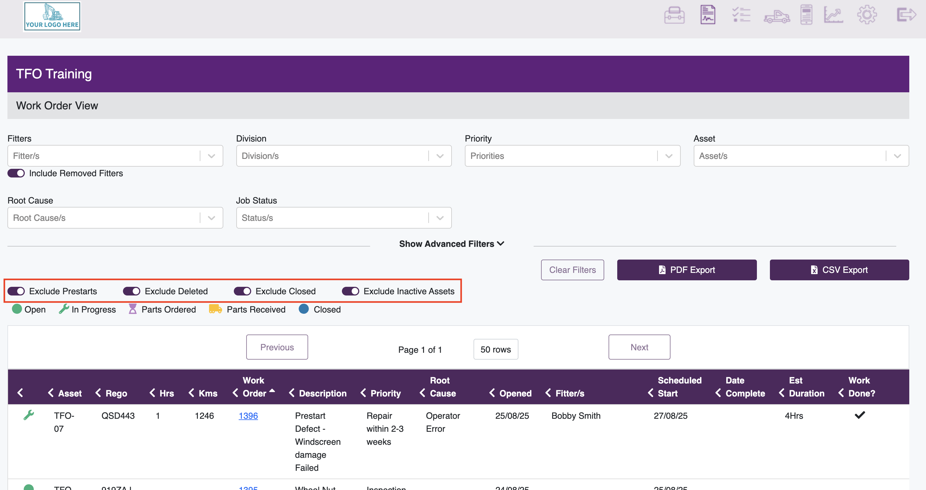Viewport: 926px width, 490px height.
Task: Open the truck assets icon
Action: (777, 16)
